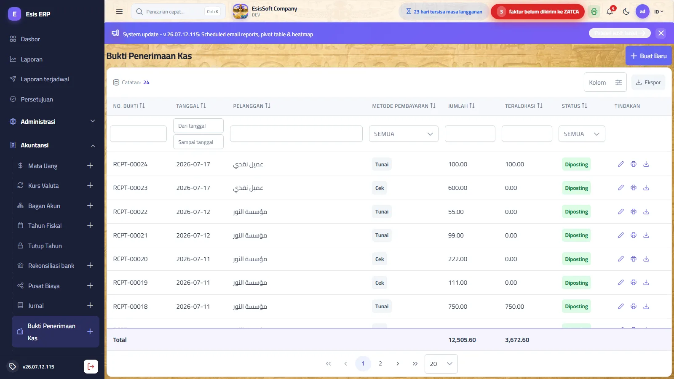
Task: Select the RCPT-00019 receipt number
Action: [x=130, y=283]
